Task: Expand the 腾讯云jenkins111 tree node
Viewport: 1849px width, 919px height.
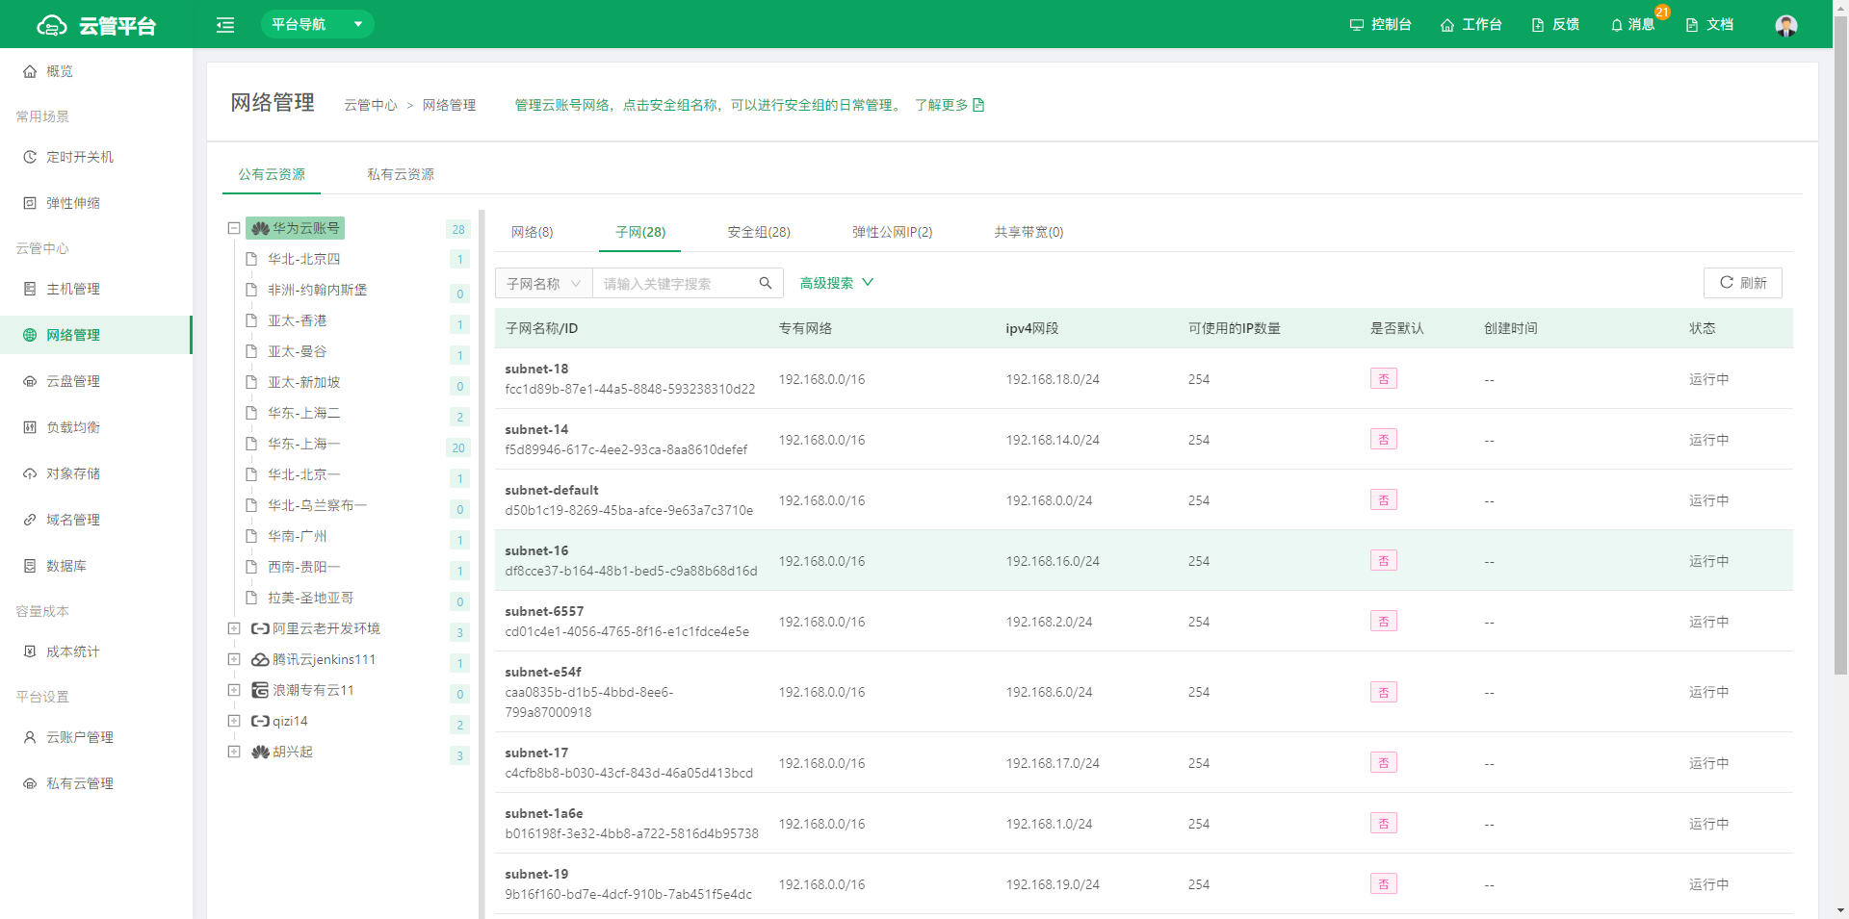Action: pyautogui.click(x=233, y=659)
